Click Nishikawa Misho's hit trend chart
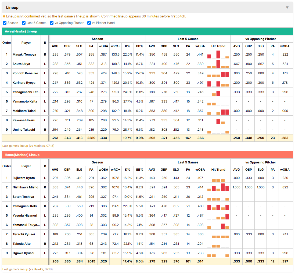The image size is (295, 274). tap(218, 187)
